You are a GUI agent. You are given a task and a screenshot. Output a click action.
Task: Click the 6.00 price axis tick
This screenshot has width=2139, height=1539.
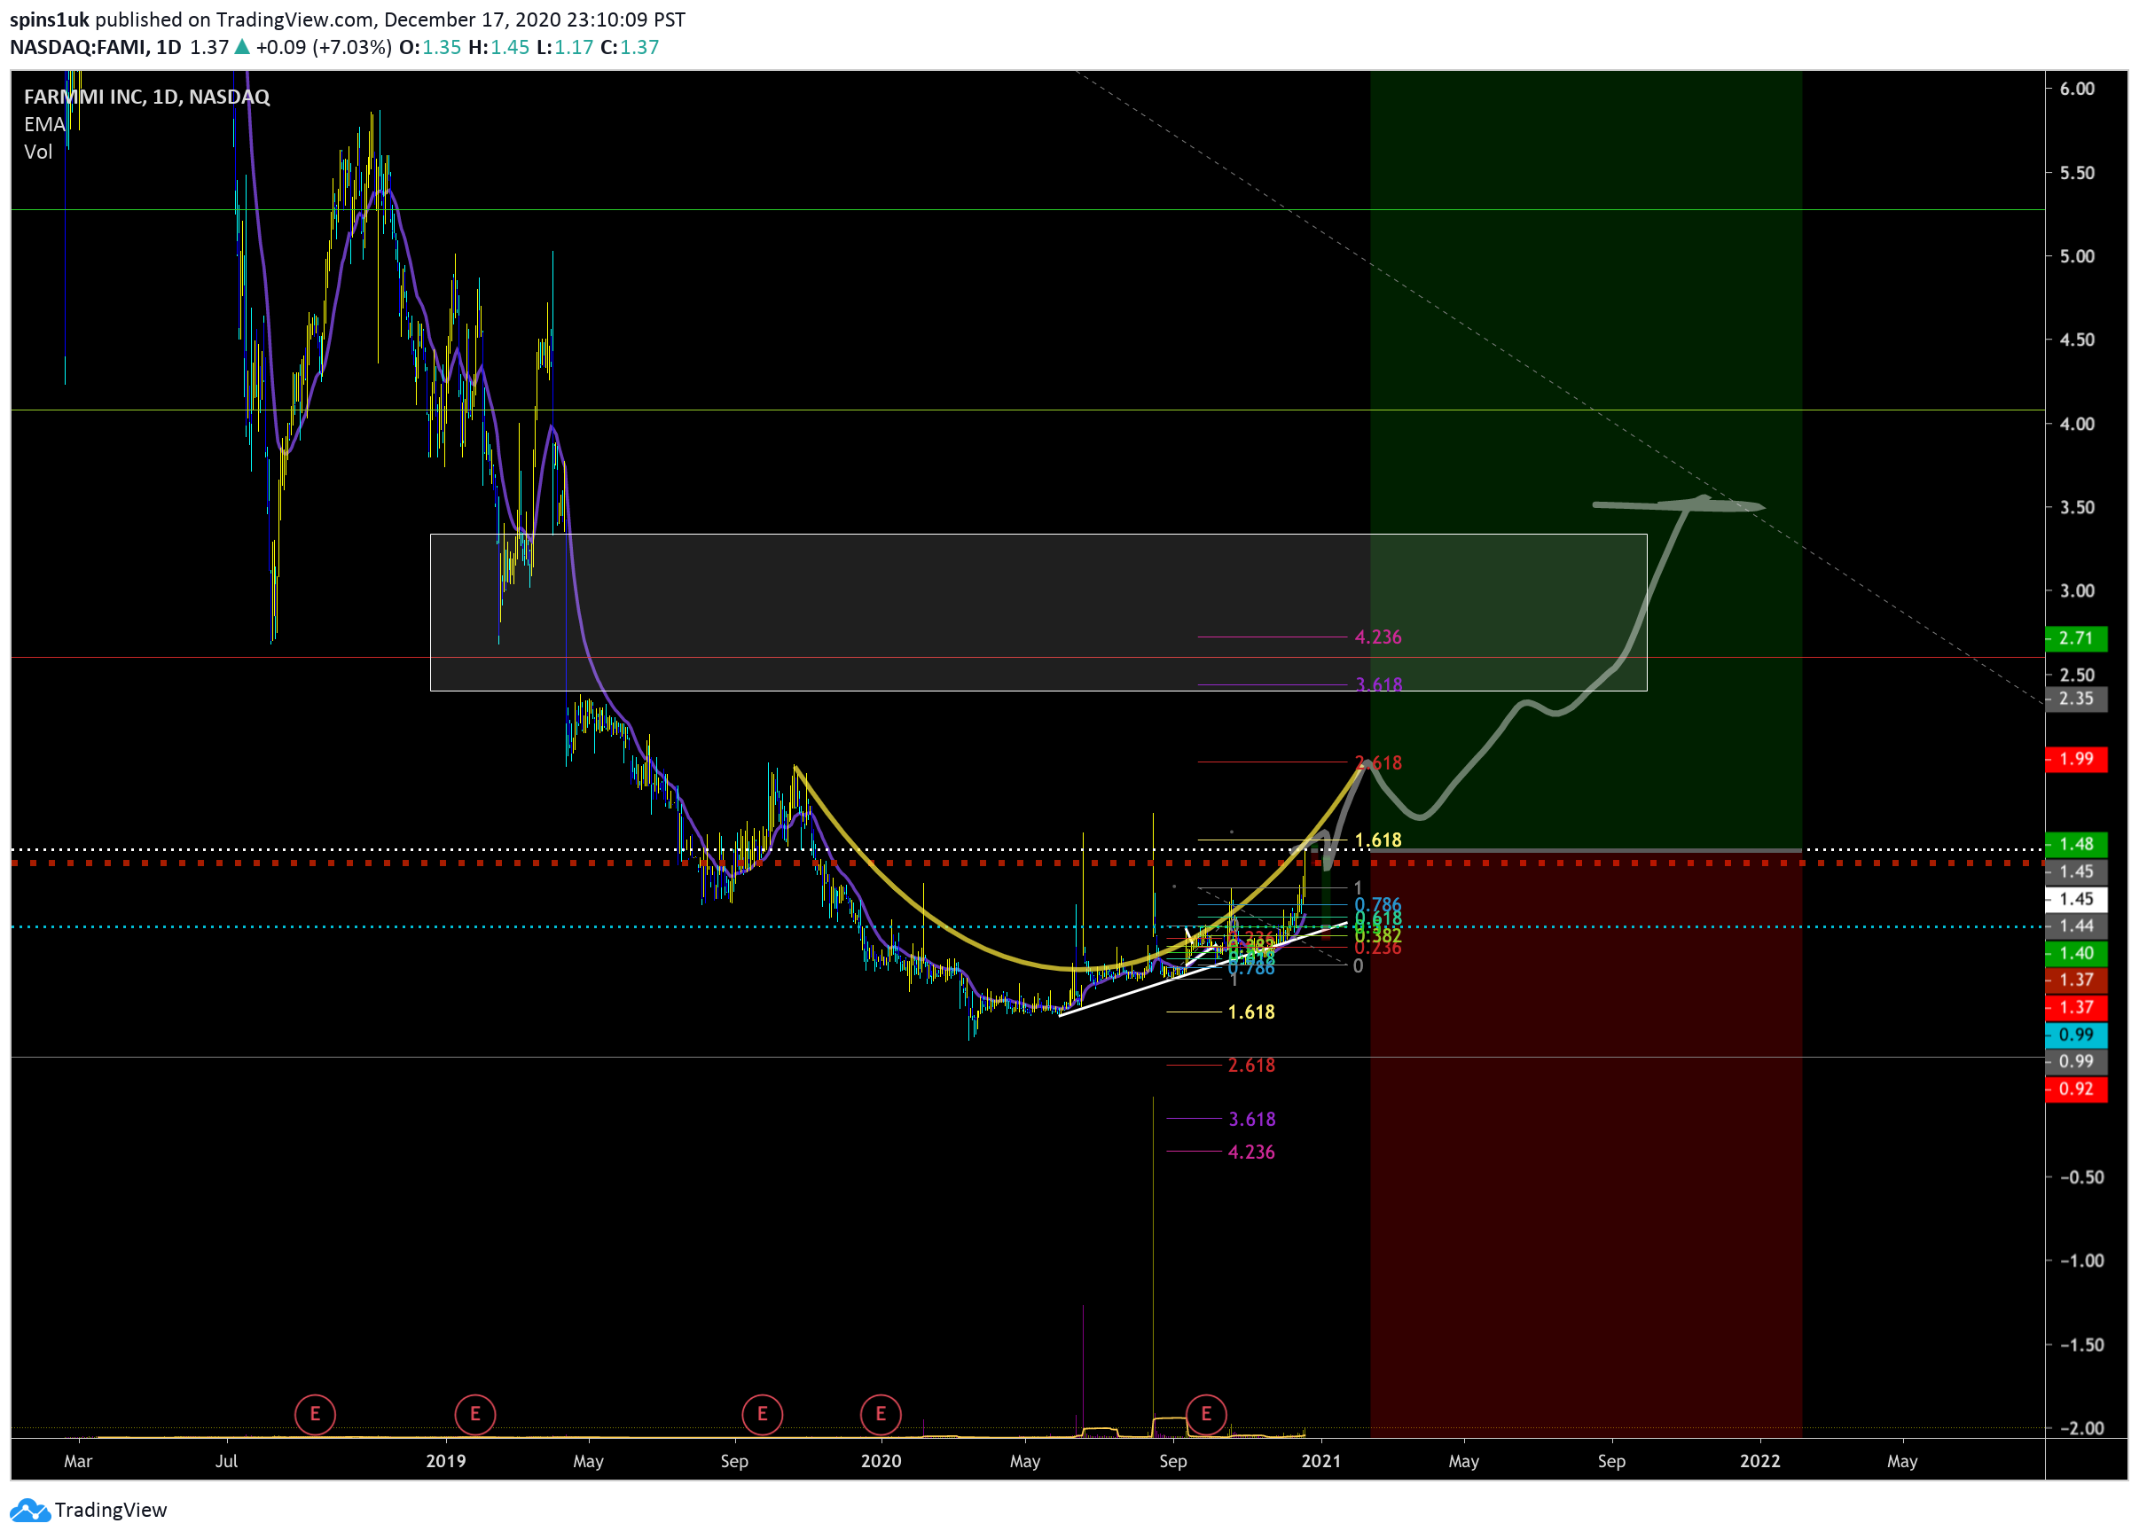2077,89
